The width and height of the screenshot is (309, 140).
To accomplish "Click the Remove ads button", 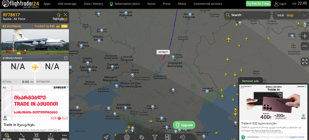I will click(250, 81).
